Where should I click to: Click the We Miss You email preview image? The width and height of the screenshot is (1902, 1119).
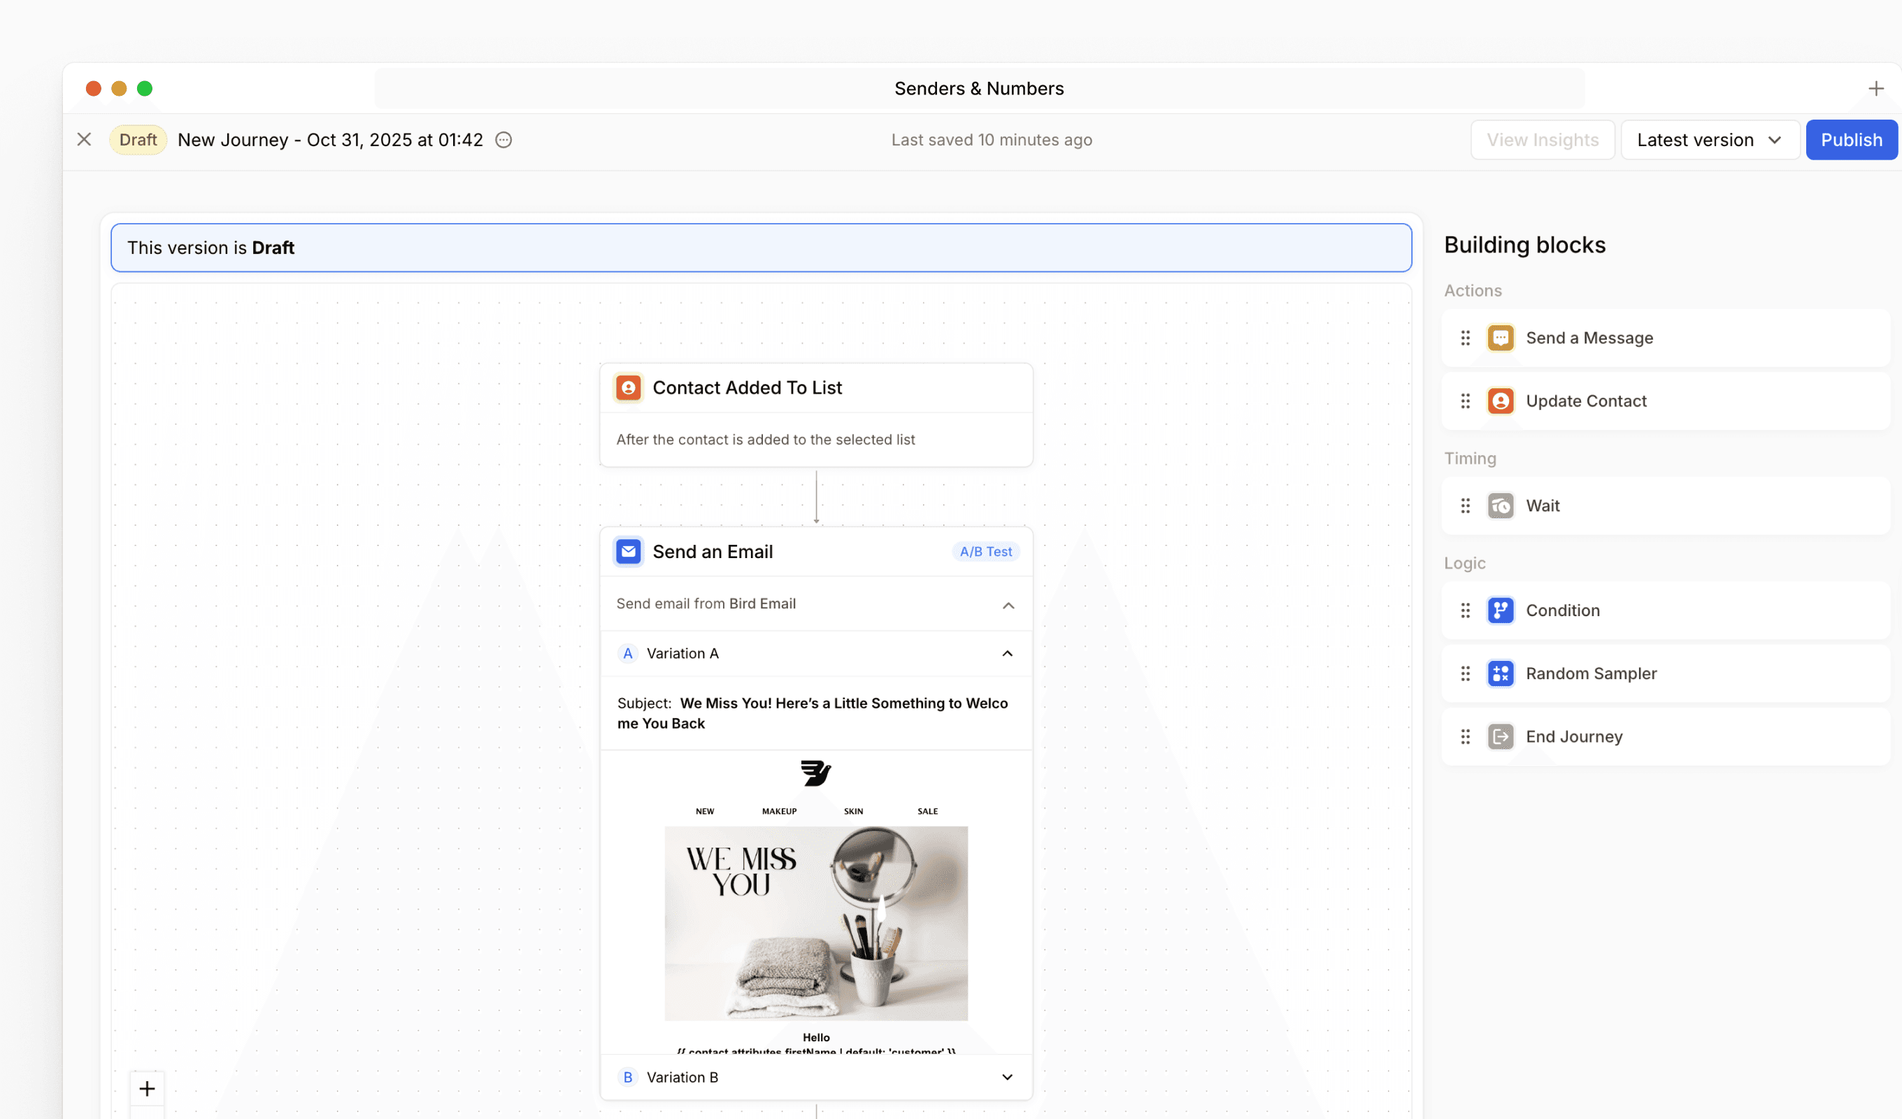[x=816, y=922]
